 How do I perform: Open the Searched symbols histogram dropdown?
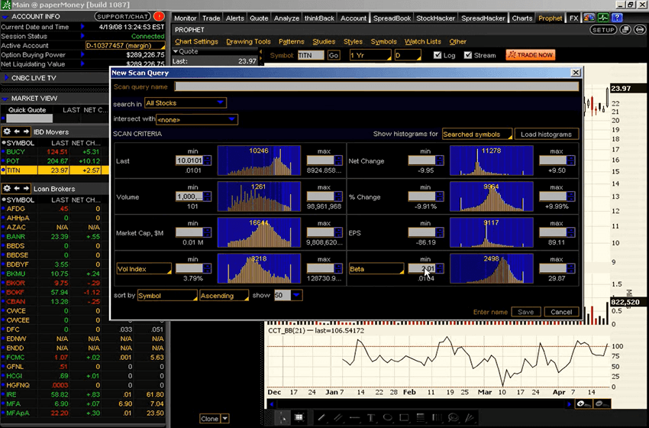tap(477, 135)
